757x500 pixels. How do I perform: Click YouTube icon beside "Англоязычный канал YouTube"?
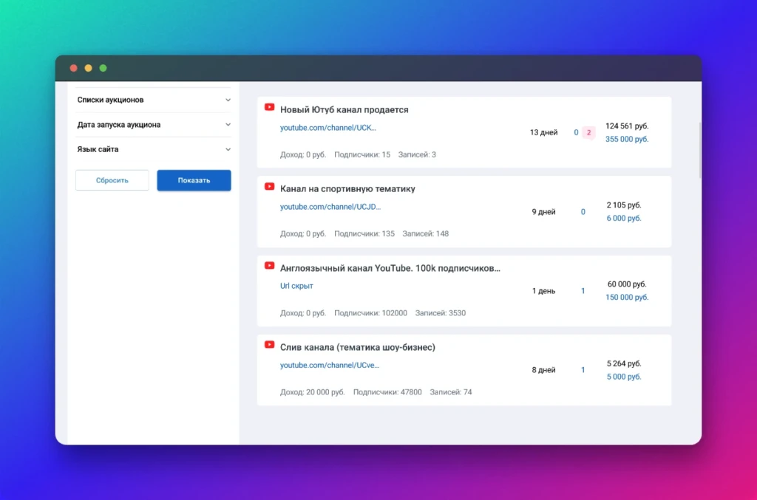tap(269, 265)
